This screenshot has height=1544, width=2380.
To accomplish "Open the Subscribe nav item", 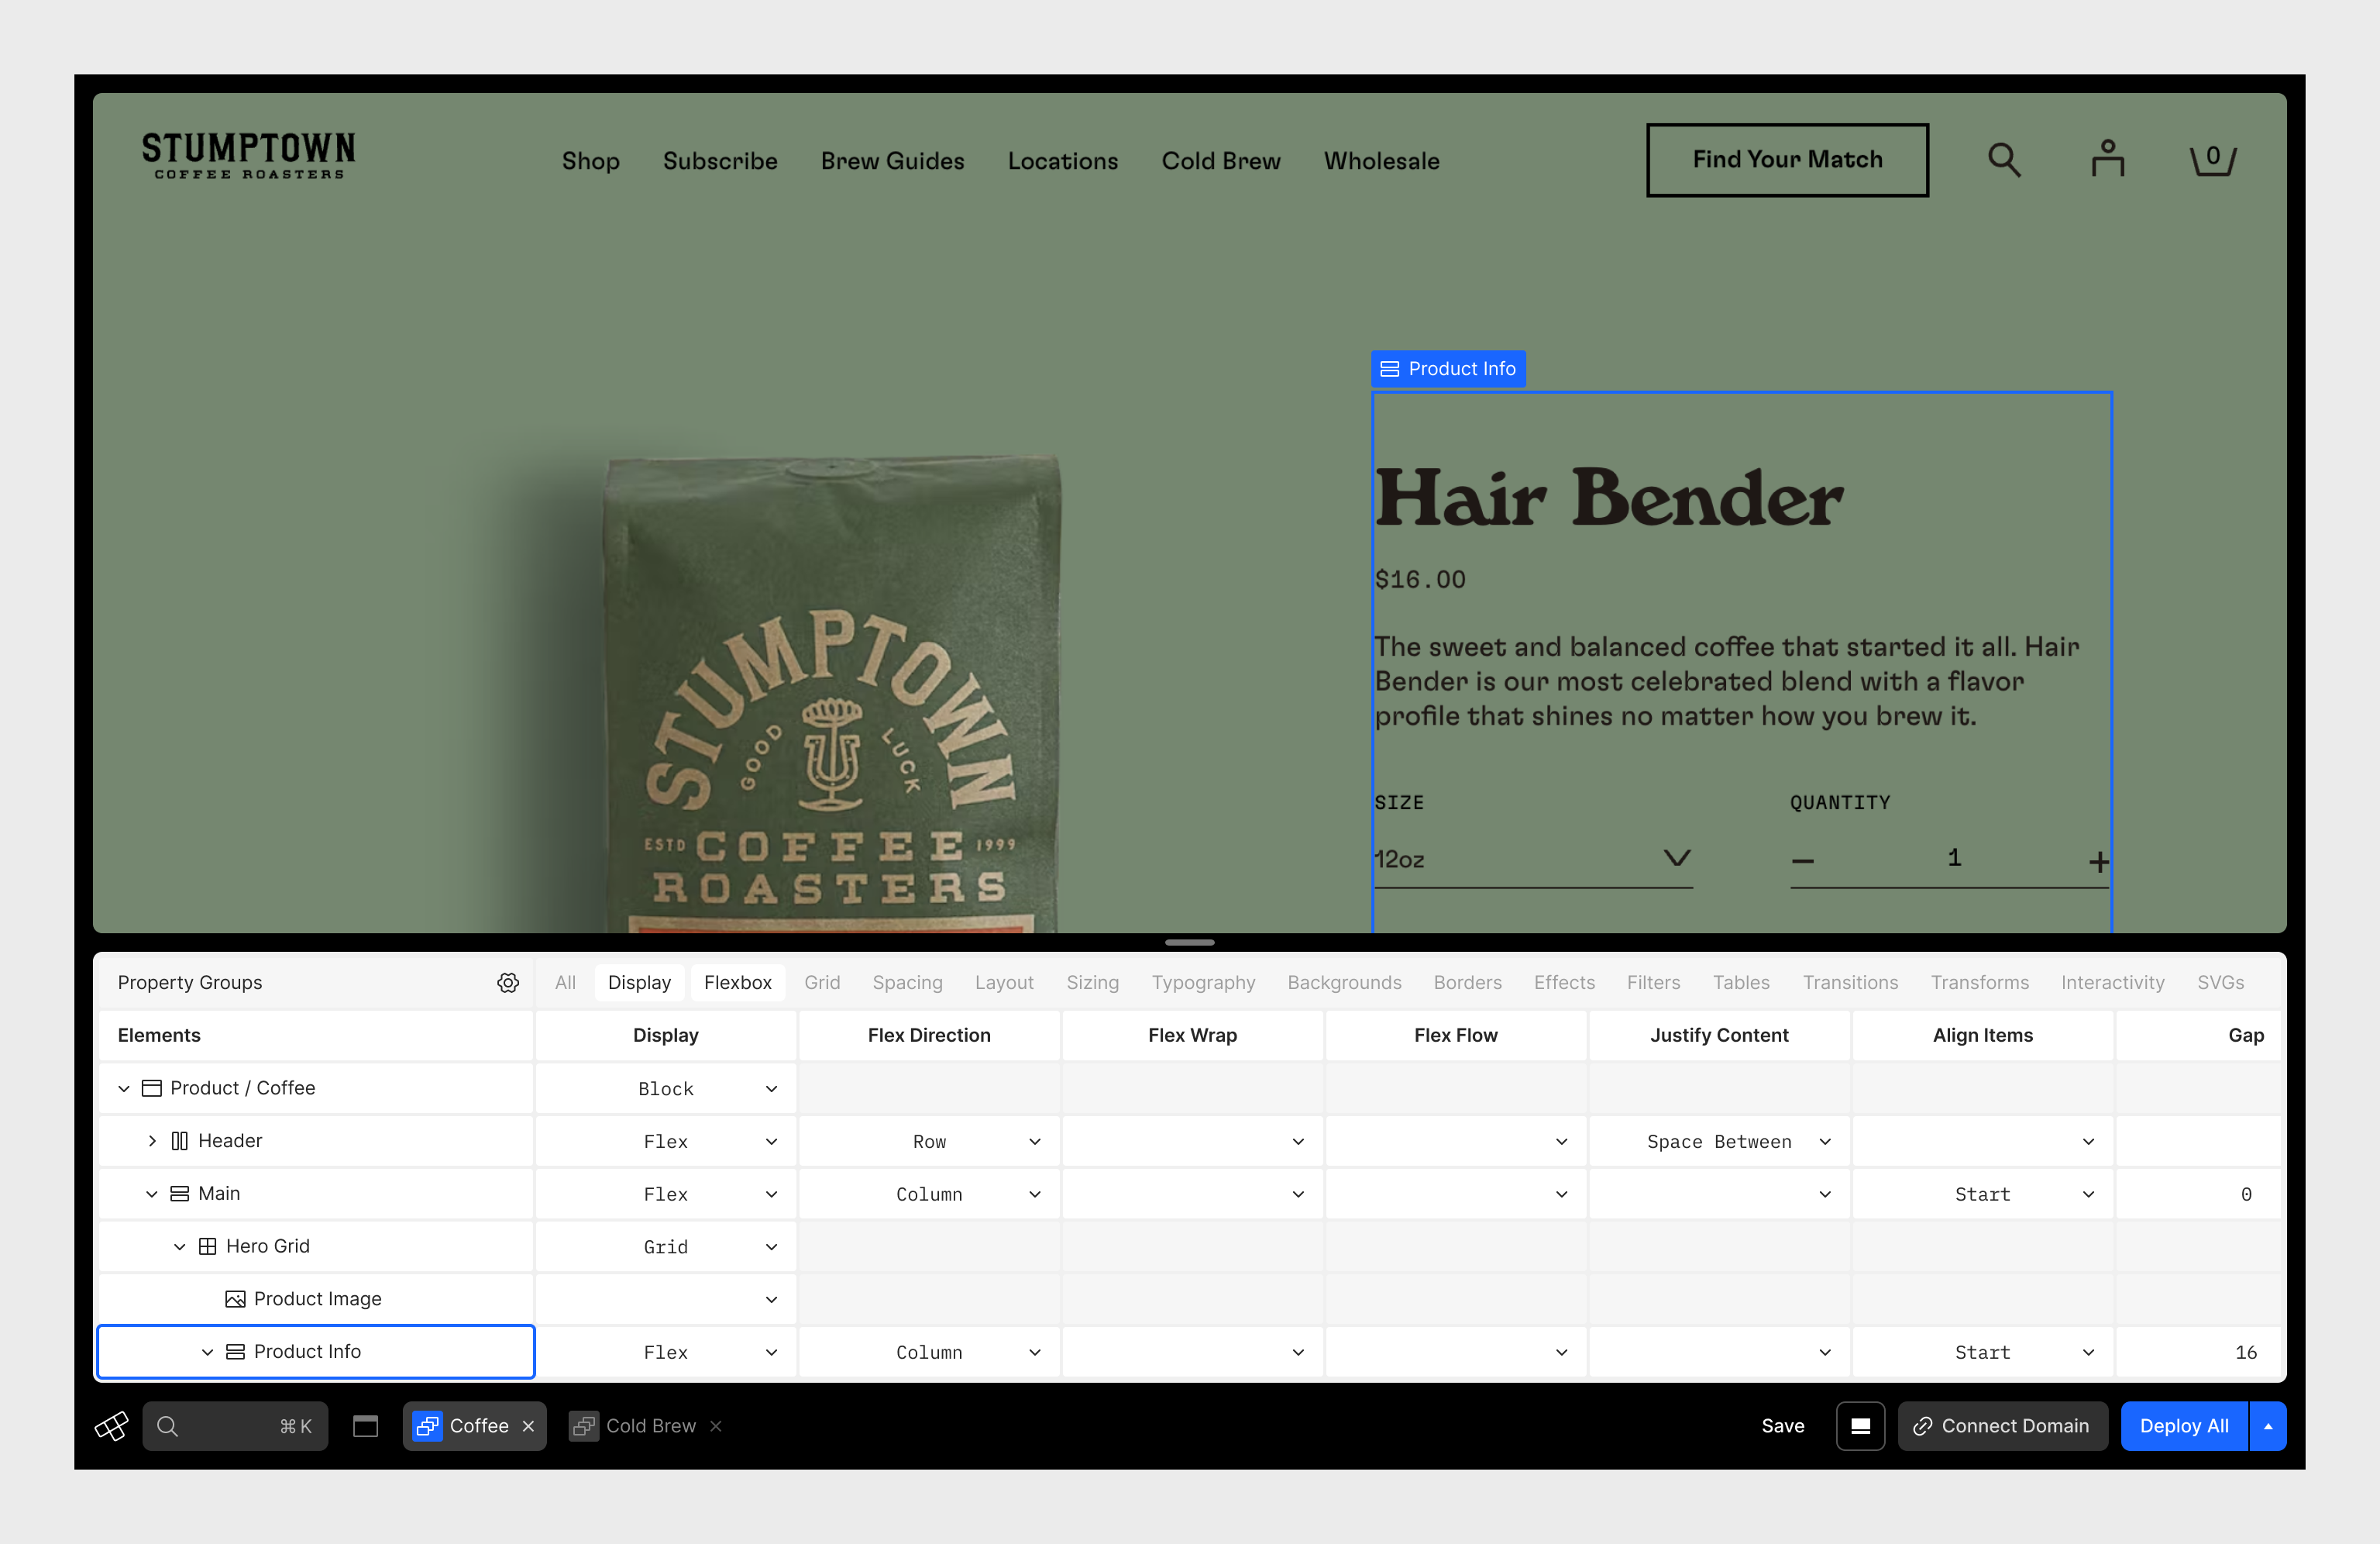I will pyautogui.click(x=720, y=161).
